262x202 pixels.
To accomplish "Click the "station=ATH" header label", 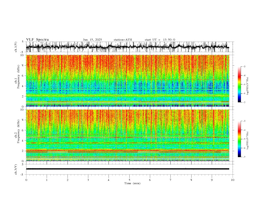I will pos(123,40).
